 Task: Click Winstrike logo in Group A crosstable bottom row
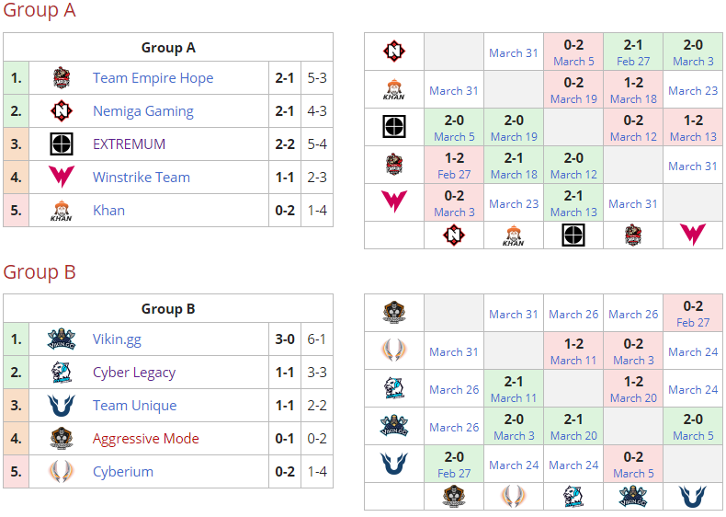(692, 236)
